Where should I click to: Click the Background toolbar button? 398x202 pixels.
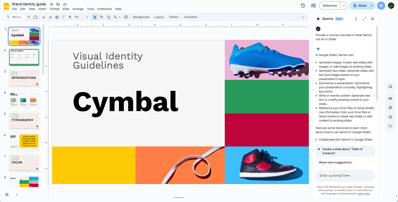pos(141,17)
